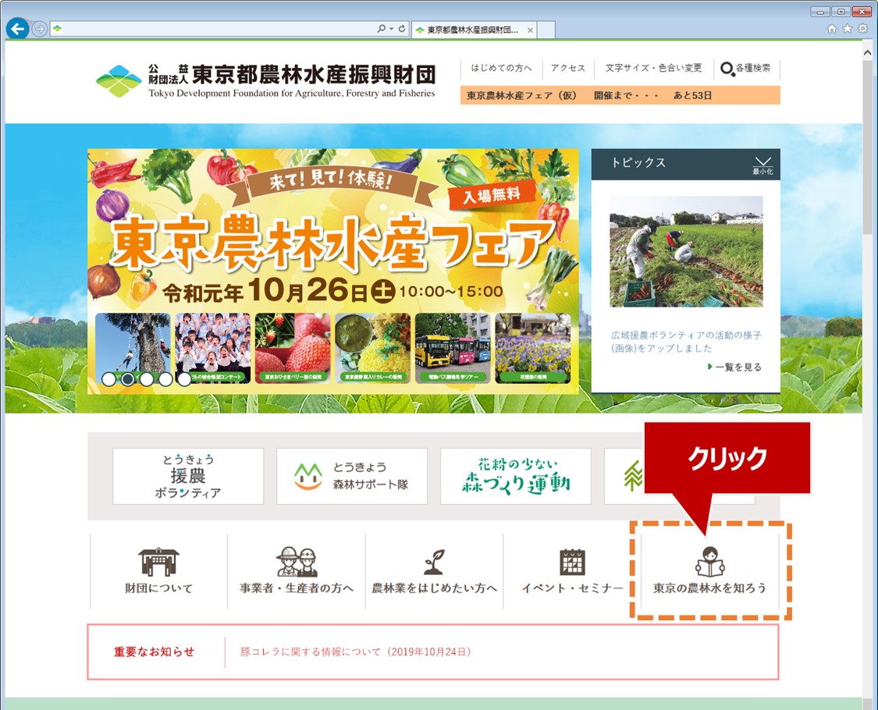Click the page scrollbar up arrow
This screenshot has height=710, width=878.
(867, 52)
